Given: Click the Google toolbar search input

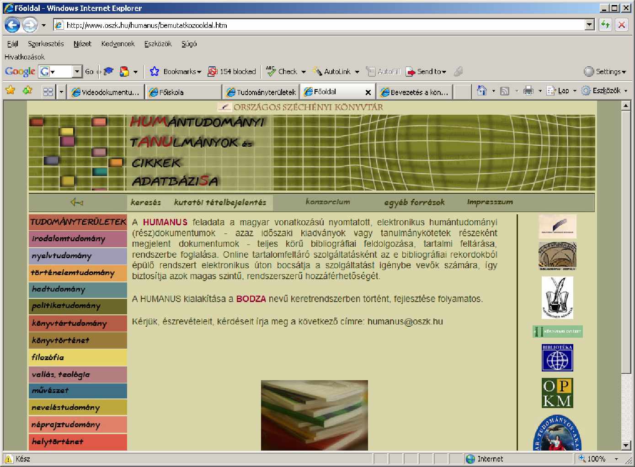Looking at the screenshot, I should pos(61,71).
